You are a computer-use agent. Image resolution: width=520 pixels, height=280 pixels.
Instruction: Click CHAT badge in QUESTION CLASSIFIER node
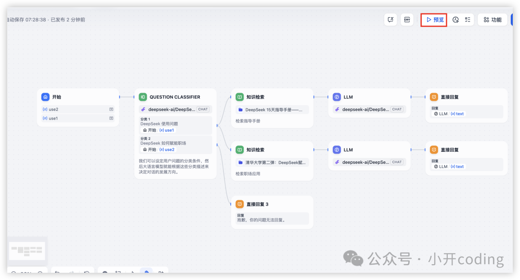(x=203, y=109)
